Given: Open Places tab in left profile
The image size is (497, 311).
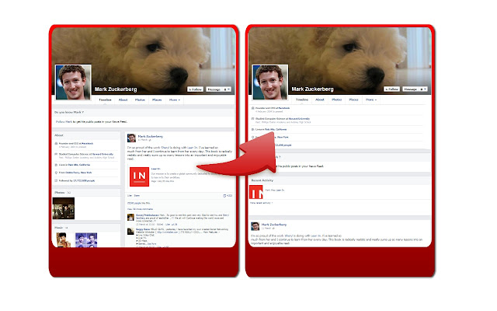Looking at the screenshot, I should pos(157,100).
